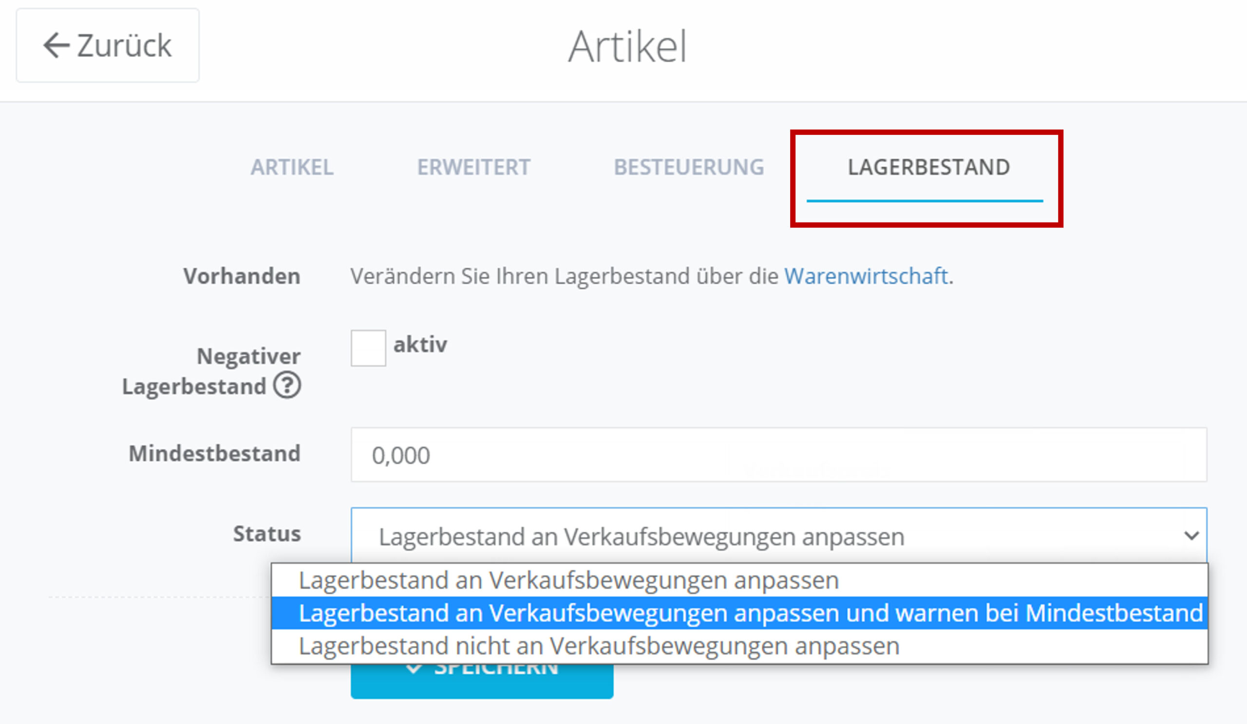Focus the Mindestbestand input field
This screenshot has width=1247, height=724.
[779, 454]
